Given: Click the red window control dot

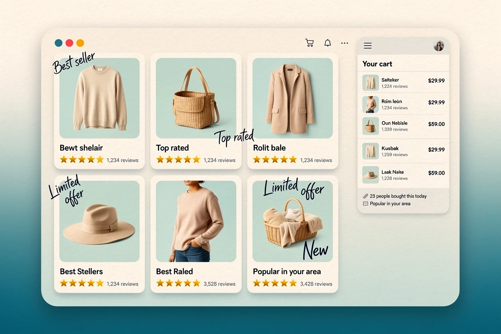Looking at the screenshot, I should (x=69, y=43).
